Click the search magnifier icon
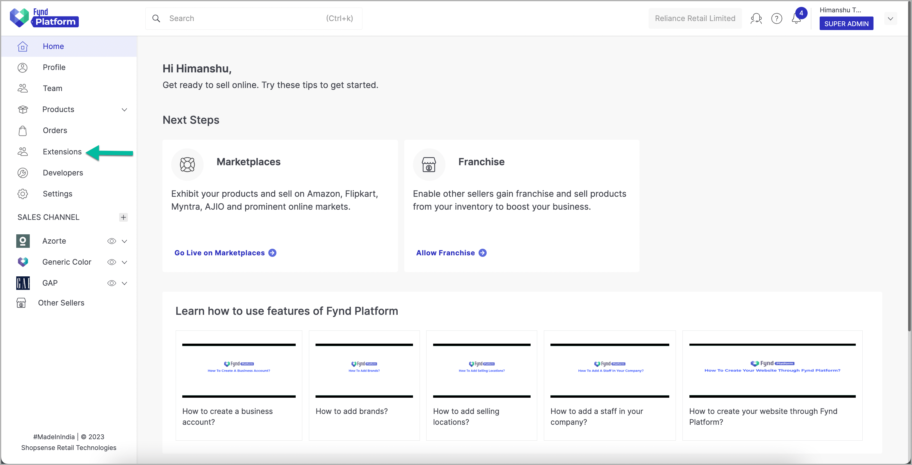 (156, 18)
